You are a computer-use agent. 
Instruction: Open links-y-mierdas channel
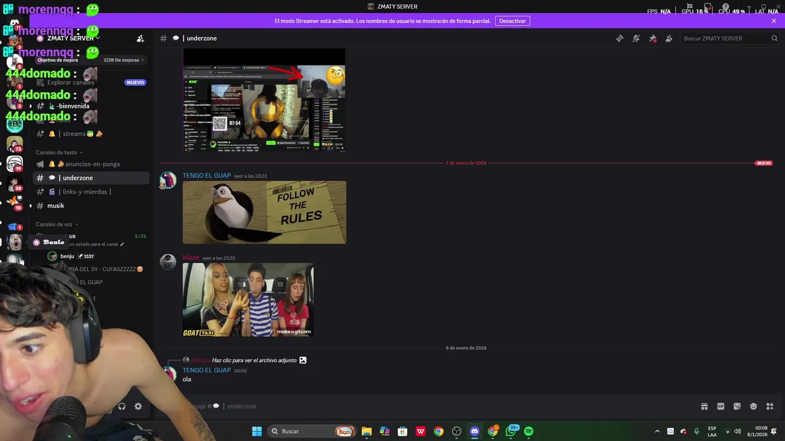click(90, 192)
